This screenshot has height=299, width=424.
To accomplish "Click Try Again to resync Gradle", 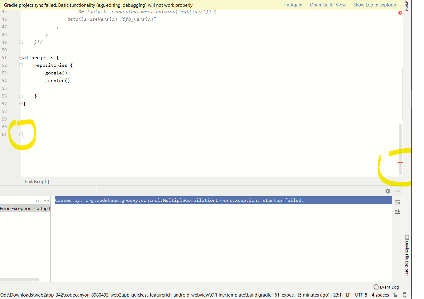I will [x=292, y=5].
